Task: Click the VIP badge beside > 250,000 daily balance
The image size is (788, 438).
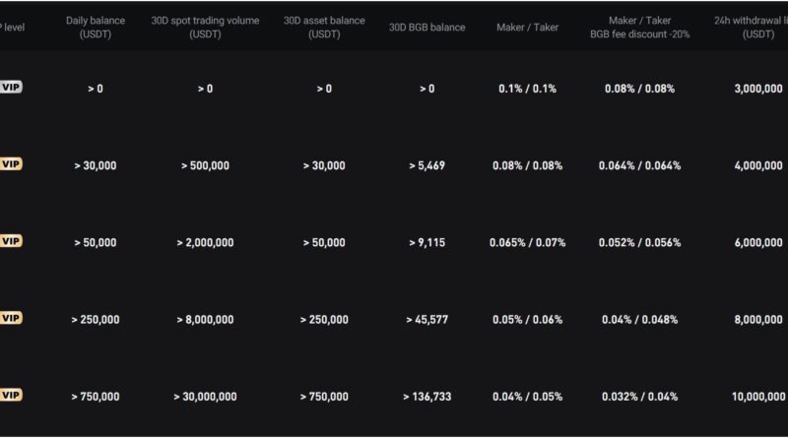Action: click(11, 318)
